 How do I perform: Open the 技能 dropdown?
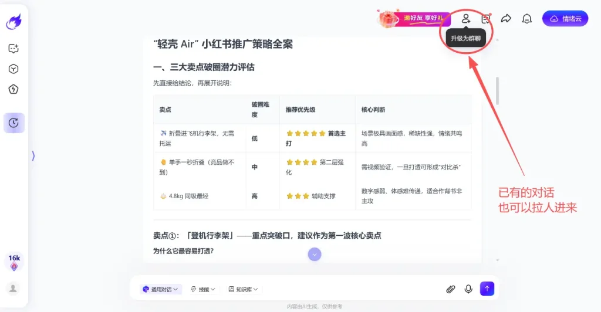pos(203,289)
